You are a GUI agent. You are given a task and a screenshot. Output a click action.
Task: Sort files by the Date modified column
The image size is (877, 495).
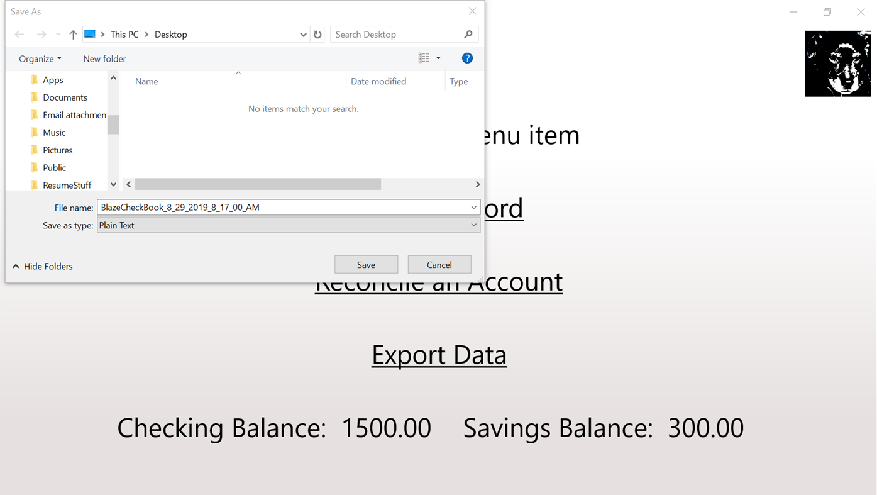pyautogui.click(x=378, y=81)
